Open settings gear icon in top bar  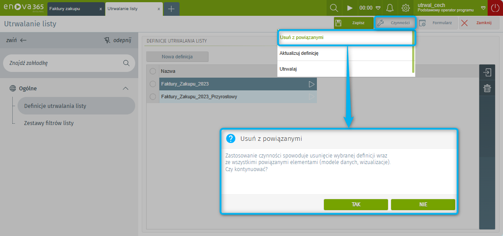point(406,8)
